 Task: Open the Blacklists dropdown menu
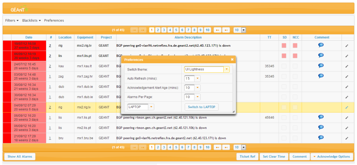(x=31, y=21)
